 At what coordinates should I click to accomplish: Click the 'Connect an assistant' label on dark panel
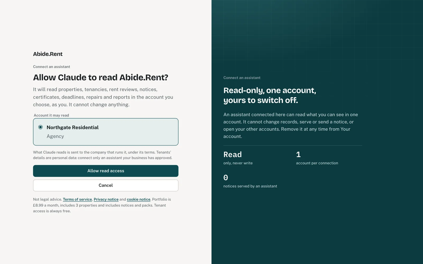pyautogui.click(x=242, y=78)
